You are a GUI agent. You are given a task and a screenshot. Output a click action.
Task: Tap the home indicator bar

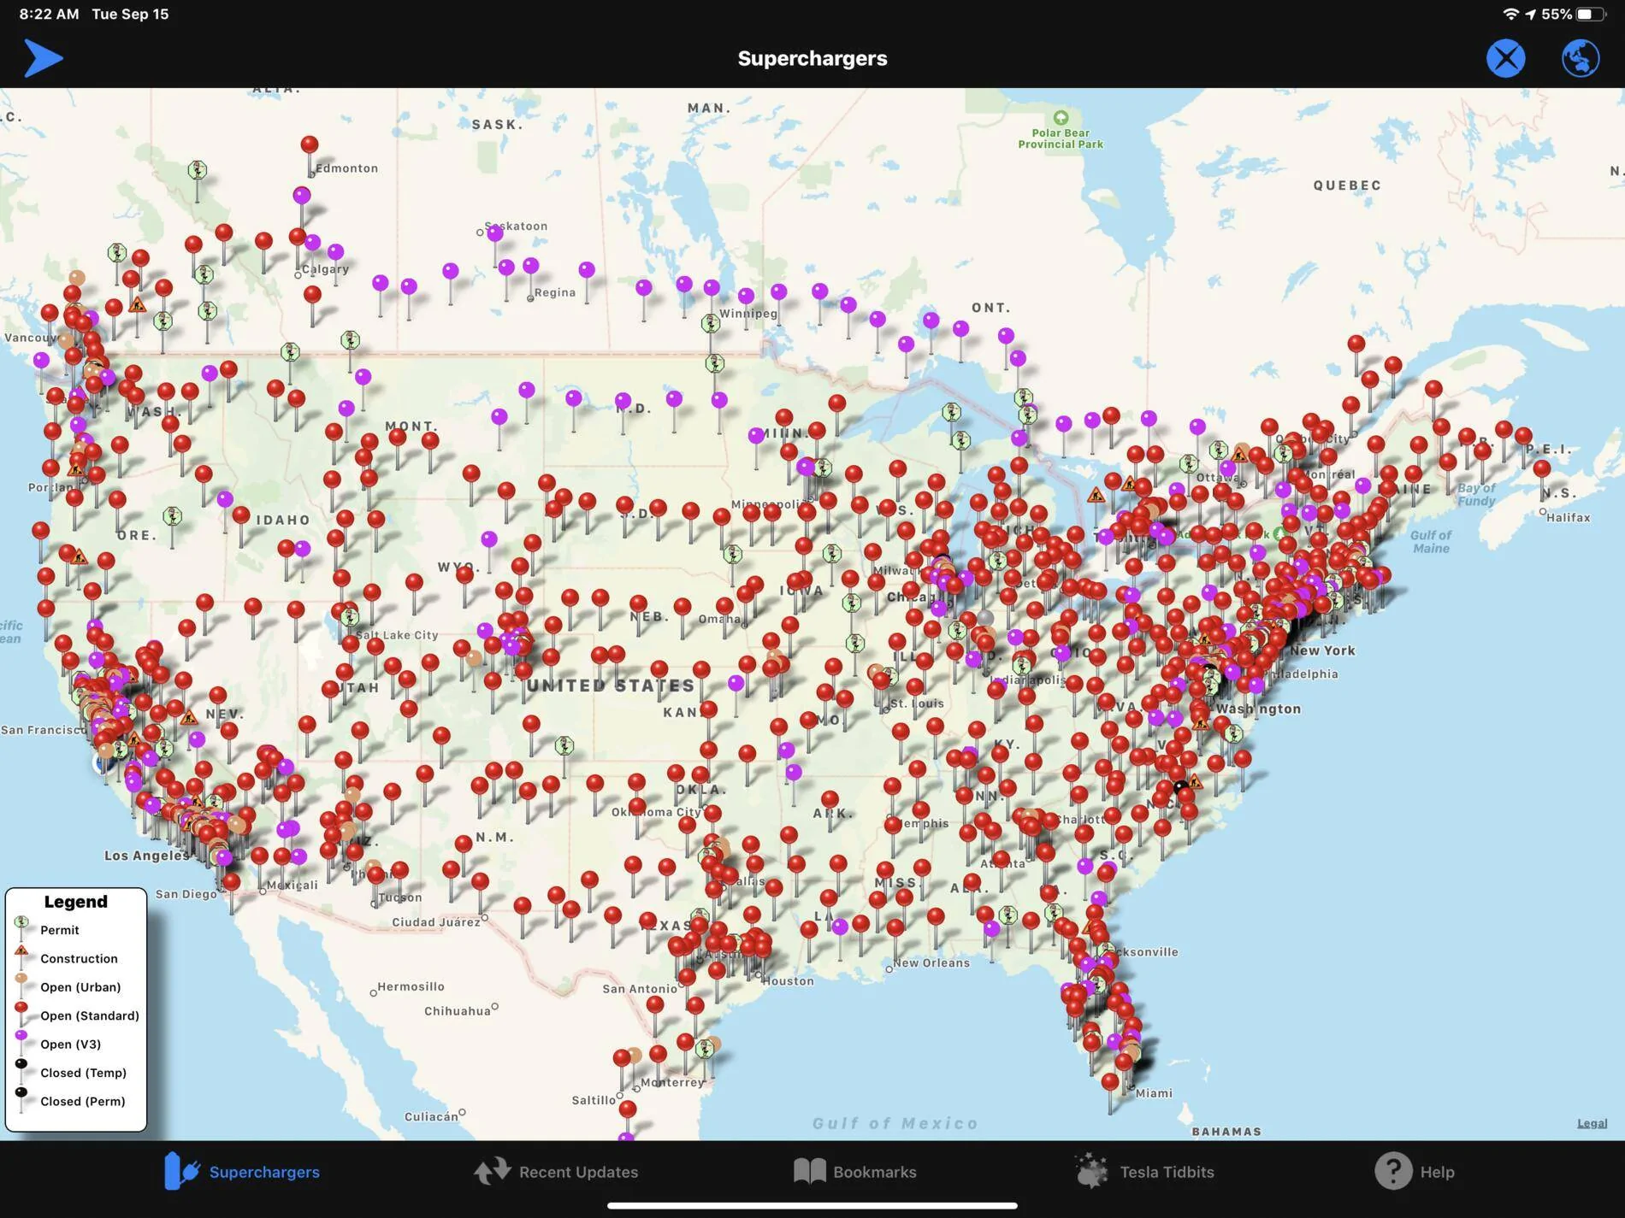pos(812,1206)
